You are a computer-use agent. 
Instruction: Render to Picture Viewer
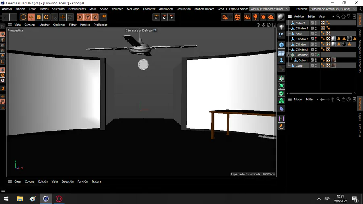point(172,17)
